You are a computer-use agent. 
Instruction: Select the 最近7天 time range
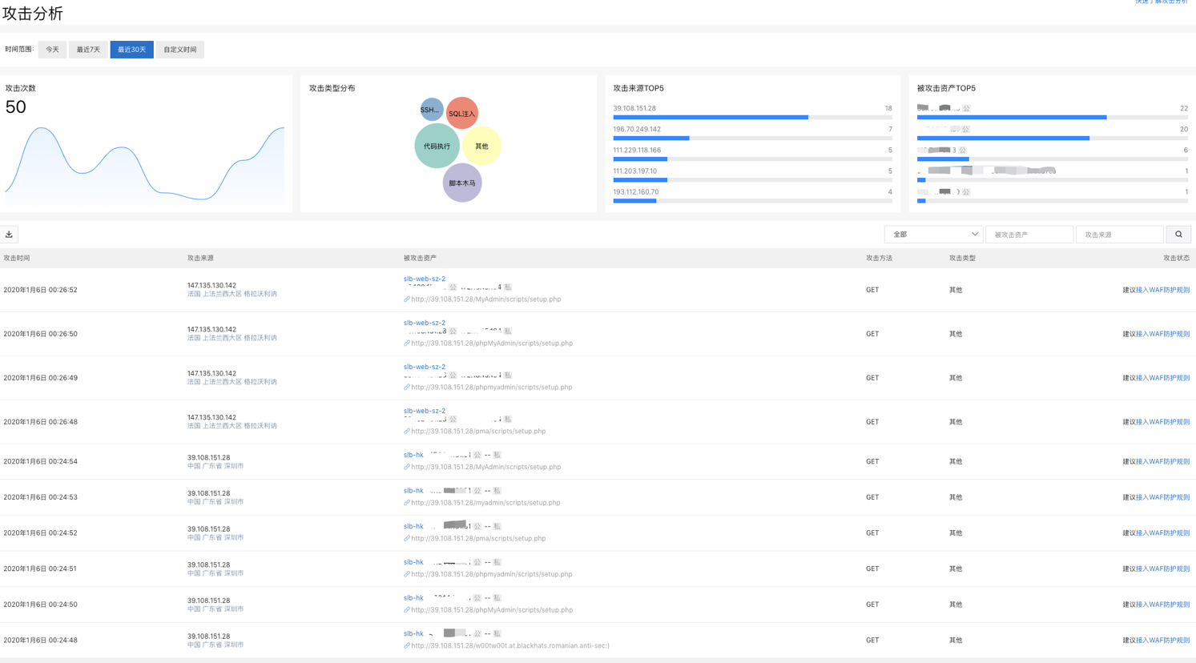click(88, 50)
